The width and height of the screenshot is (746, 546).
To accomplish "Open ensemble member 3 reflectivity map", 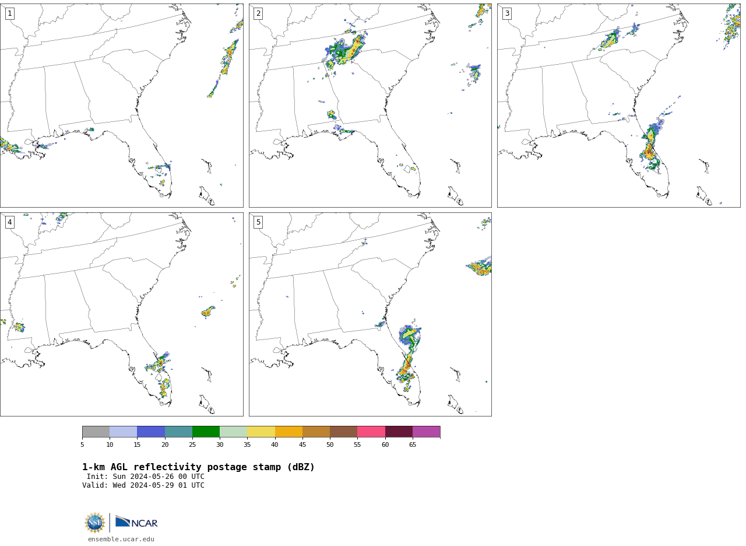I will click(x=618, y=106).
